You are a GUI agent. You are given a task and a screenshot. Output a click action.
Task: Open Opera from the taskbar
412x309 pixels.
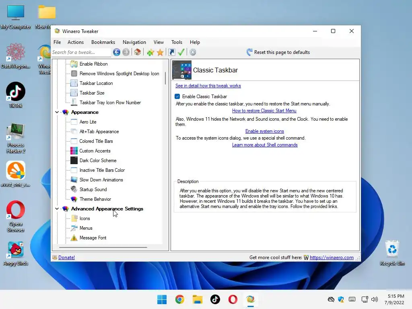233,299
